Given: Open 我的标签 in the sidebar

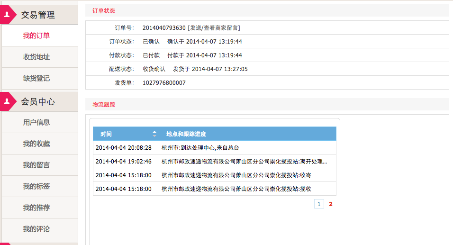Looking at the screenshot, I should 36,186.
